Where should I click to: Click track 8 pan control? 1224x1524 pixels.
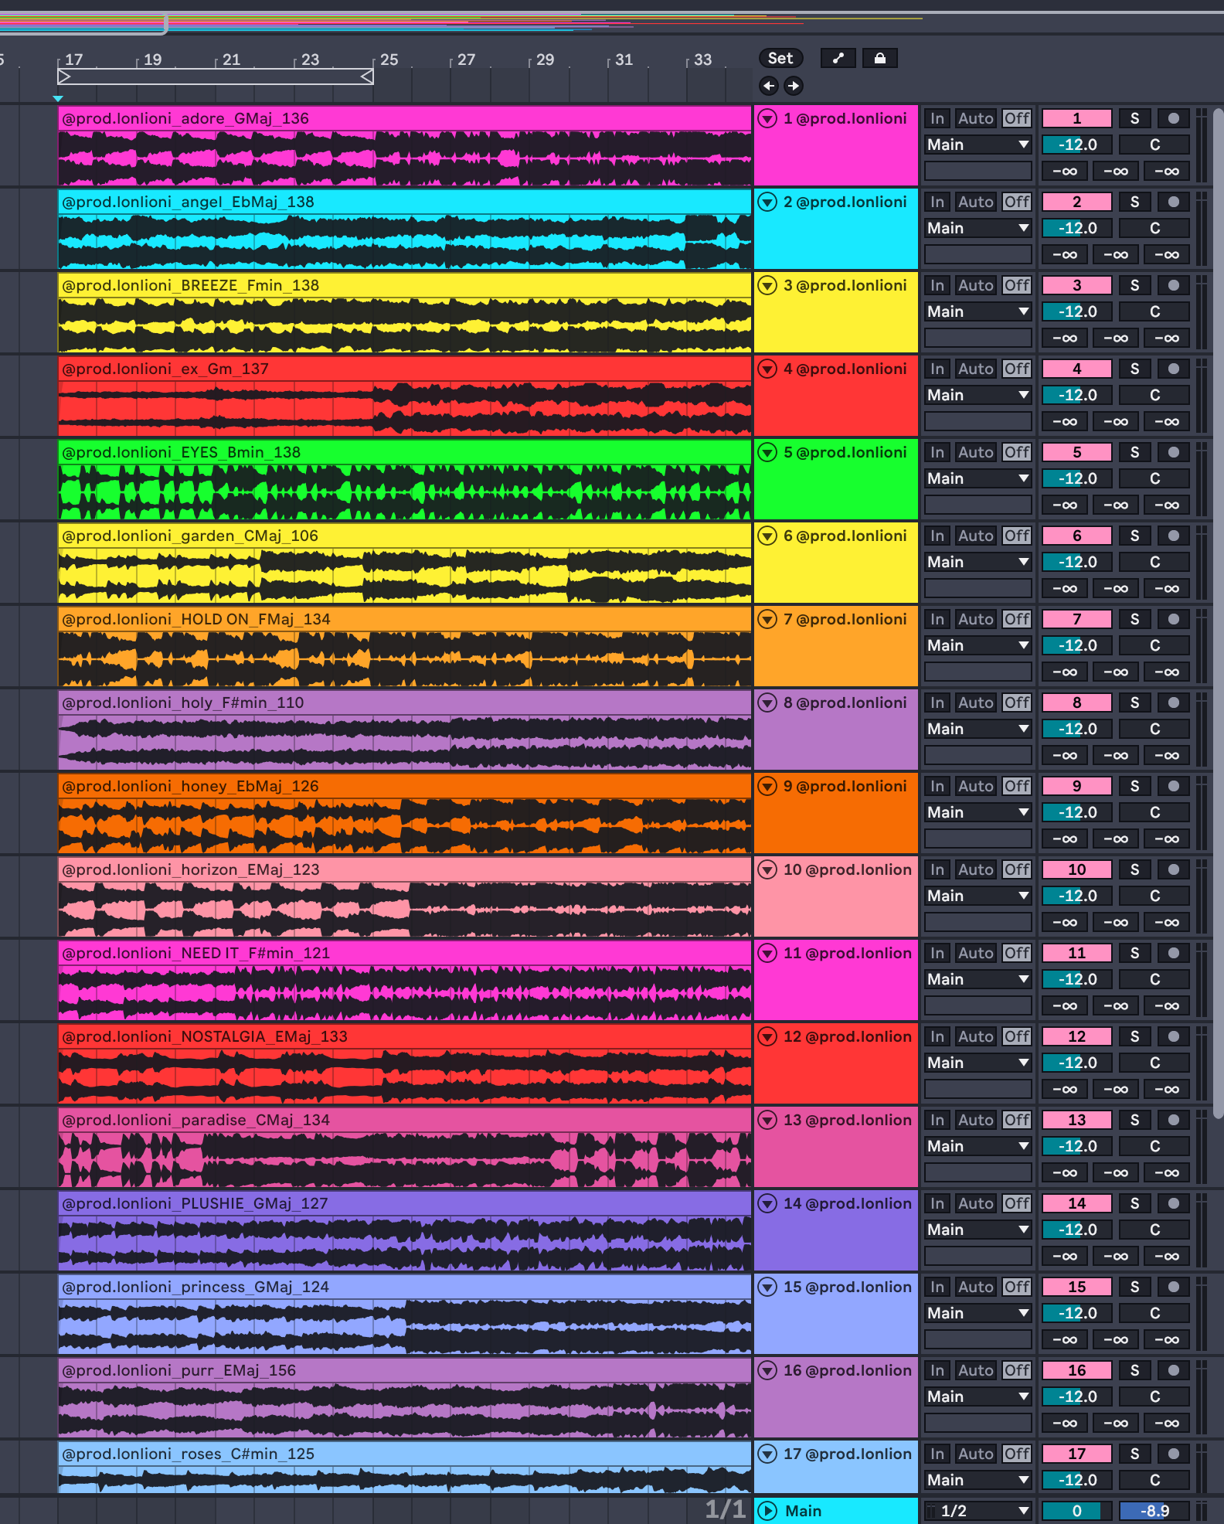[1154, 729]
